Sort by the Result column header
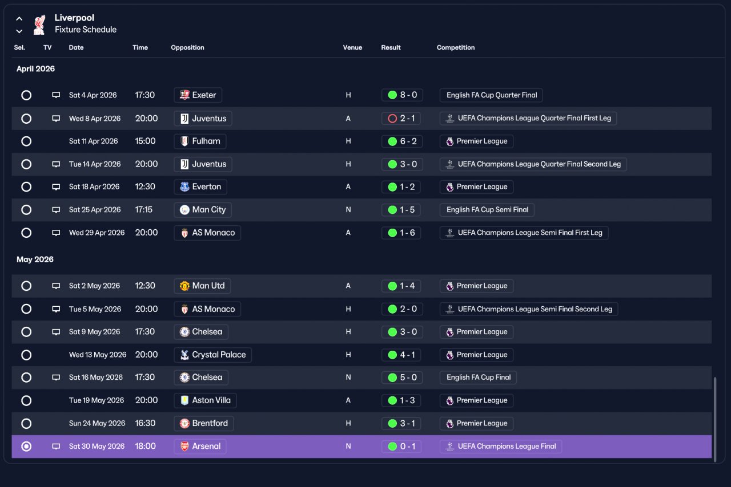The width and height of the screenshot is (731, 487). click(391, 47)
